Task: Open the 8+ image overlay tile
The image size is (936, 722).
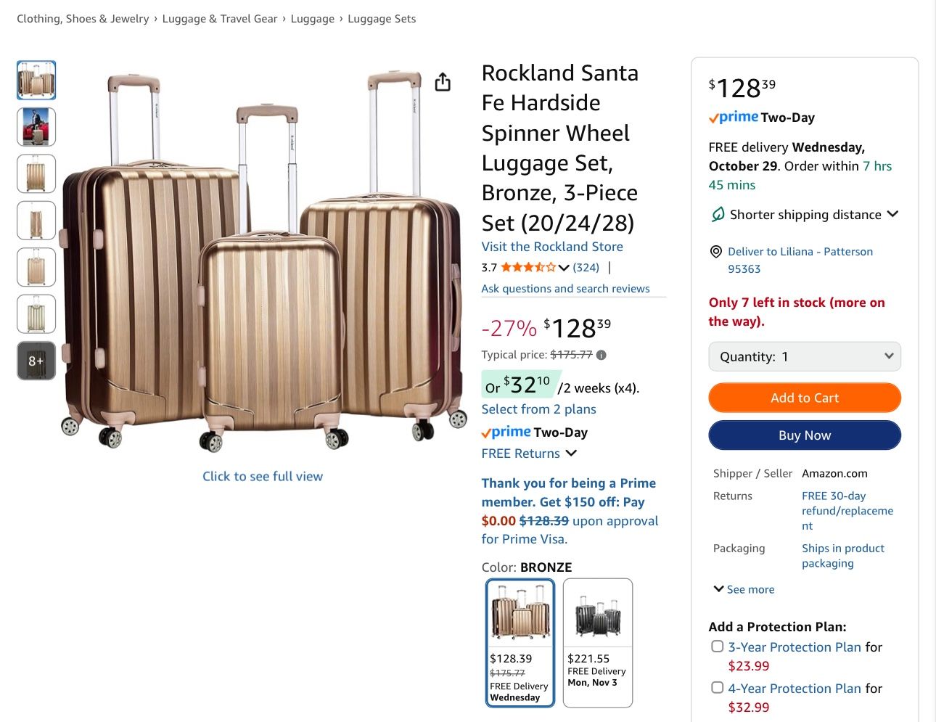Action: click(x=36, y=361)
